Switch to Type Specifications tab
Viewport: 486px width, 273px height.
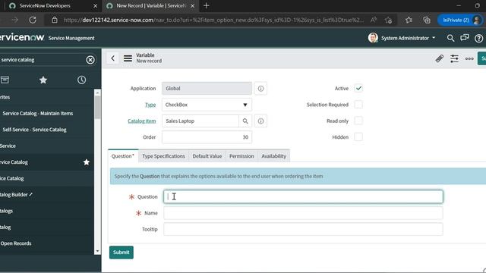pyautogui.click(x=164, y=156)
